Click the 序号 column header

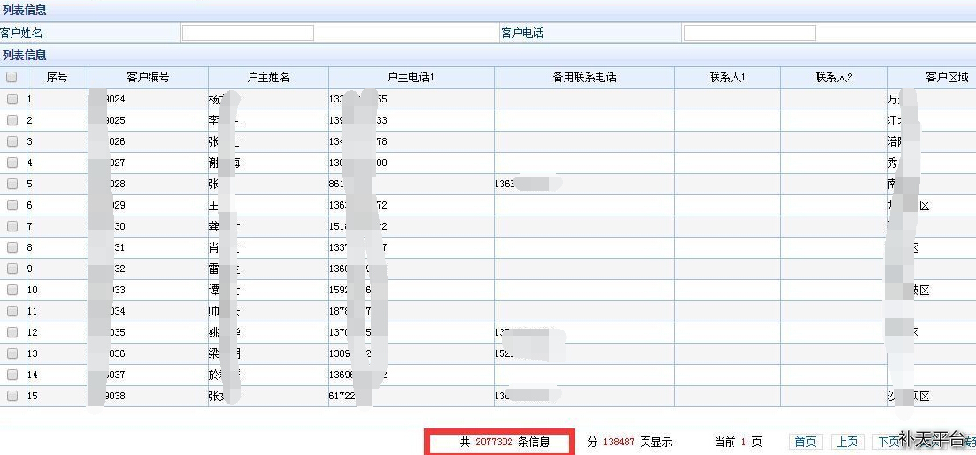57,78
